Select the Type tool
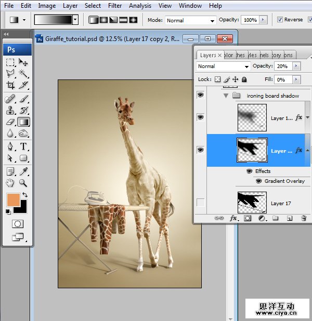 point(23,146)
